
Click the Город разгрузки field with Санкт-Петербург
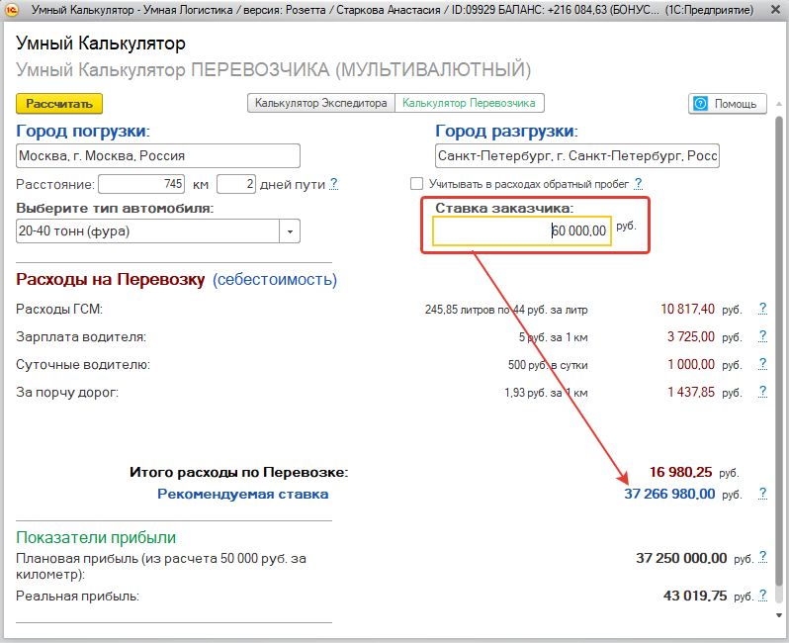pos(577,156)
